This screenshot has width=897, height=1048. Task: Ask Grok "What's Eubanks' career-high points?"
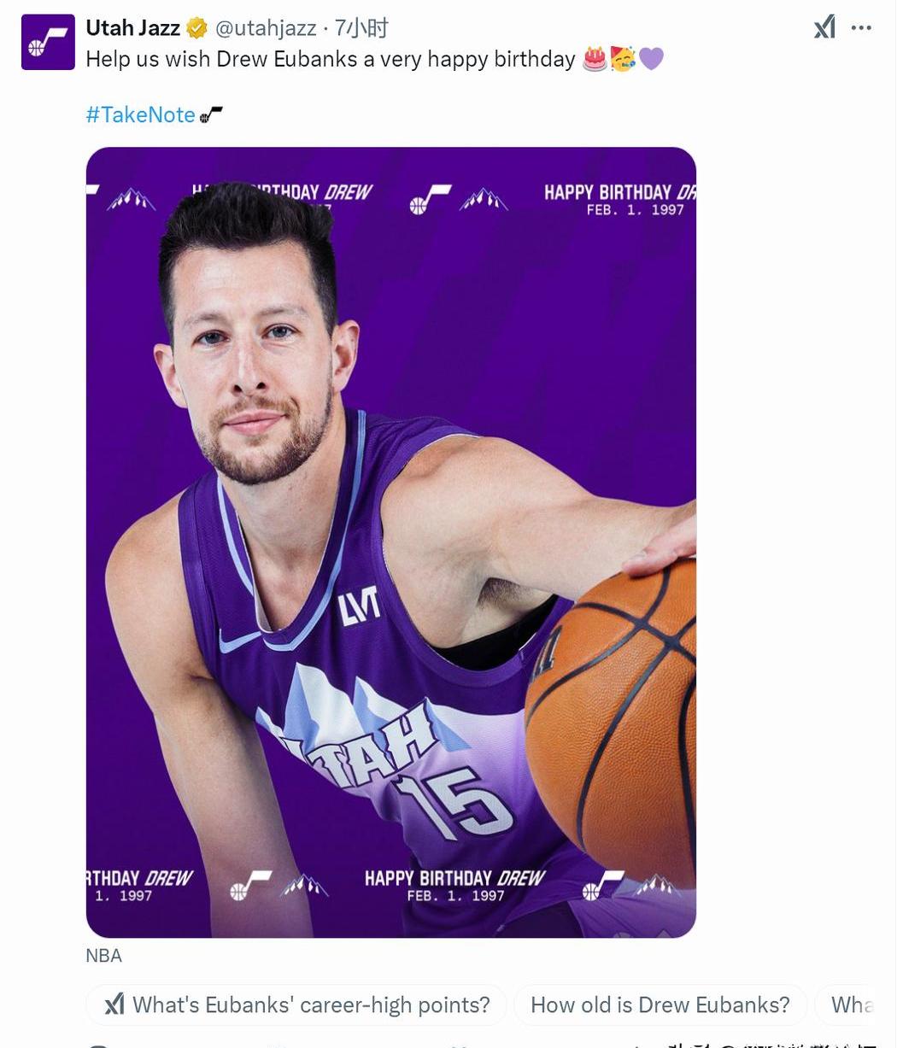tap(296, 1004)
